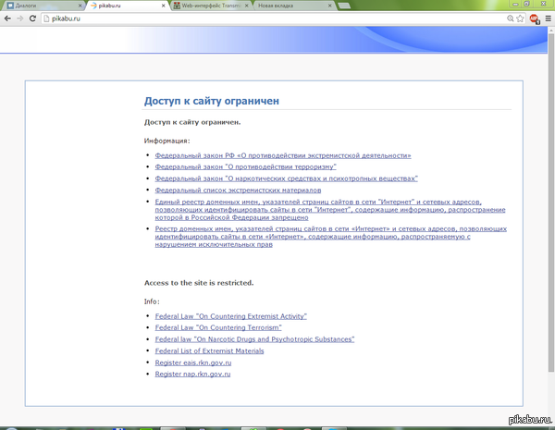Open the "О наркотических средствах" law link
Screen dimensions: 555x430
pyautogui.click(x=287, y=178)
